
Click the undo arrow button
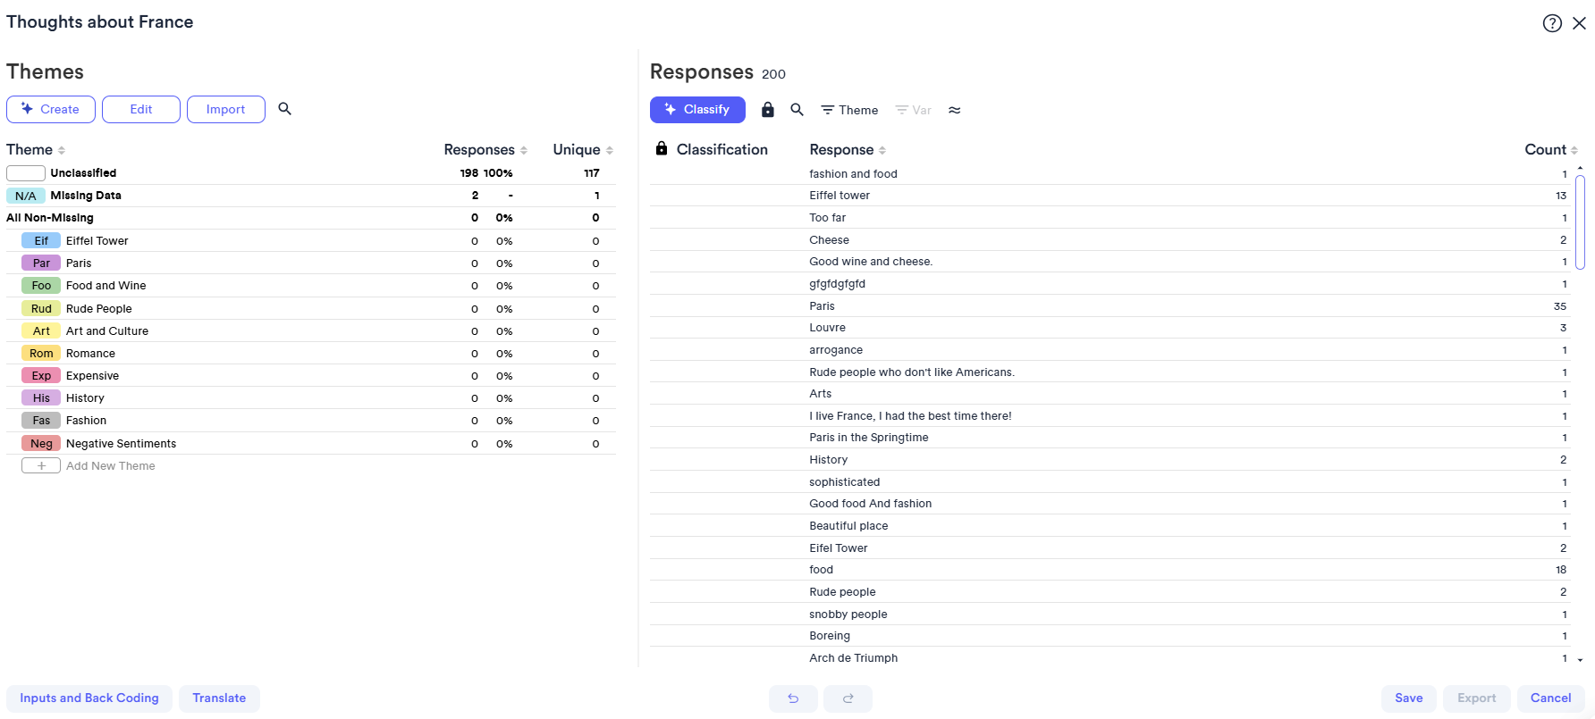click(793, 698)
